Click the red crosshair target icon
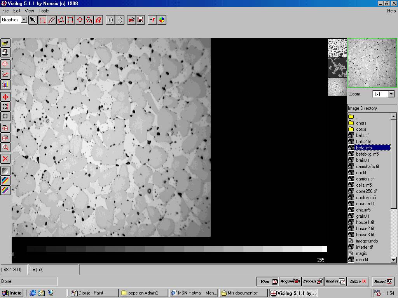The image size is (398, 298). click(x=5, y=64)
